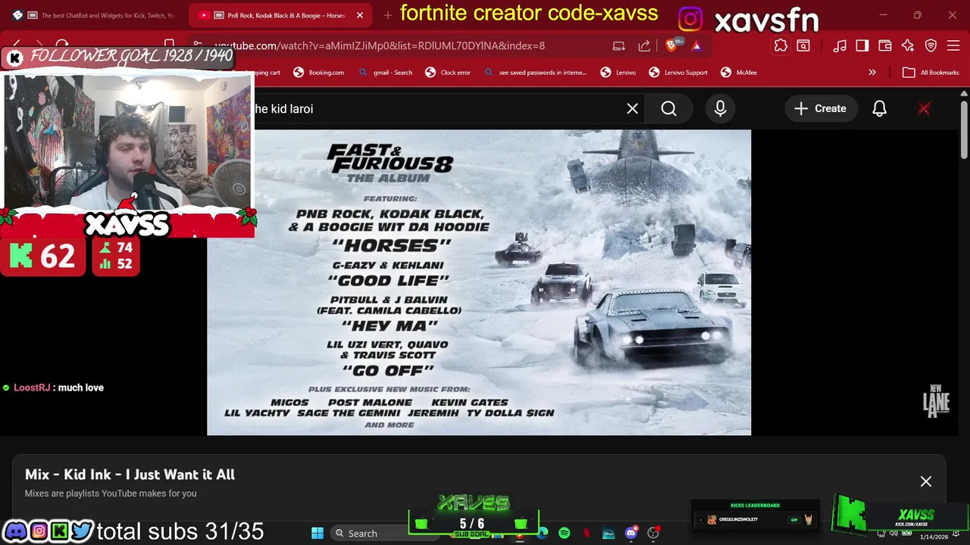Viewport: 970px width, 545px height.
Task: Open the Lenovo bookmark
Action: [618, 73]
